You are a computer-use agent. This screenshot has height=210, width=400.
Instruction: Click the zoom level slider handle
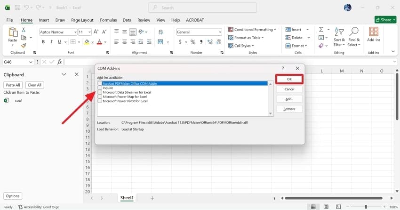tap(366, 207)
